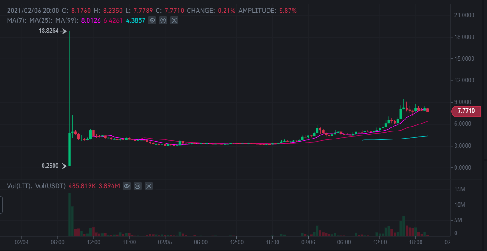Click the Vol(USDT) label
Viewport: 487px width, 251px height.
click(50, 186)
